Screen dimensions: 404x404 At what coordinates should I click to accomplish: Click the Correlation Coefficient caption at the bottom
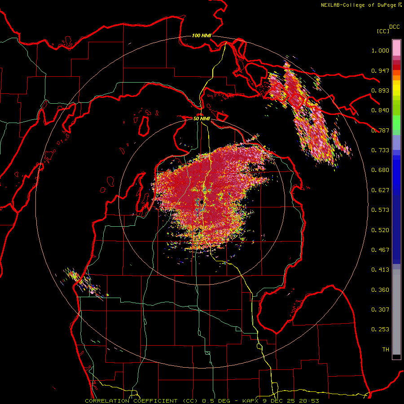202,401
